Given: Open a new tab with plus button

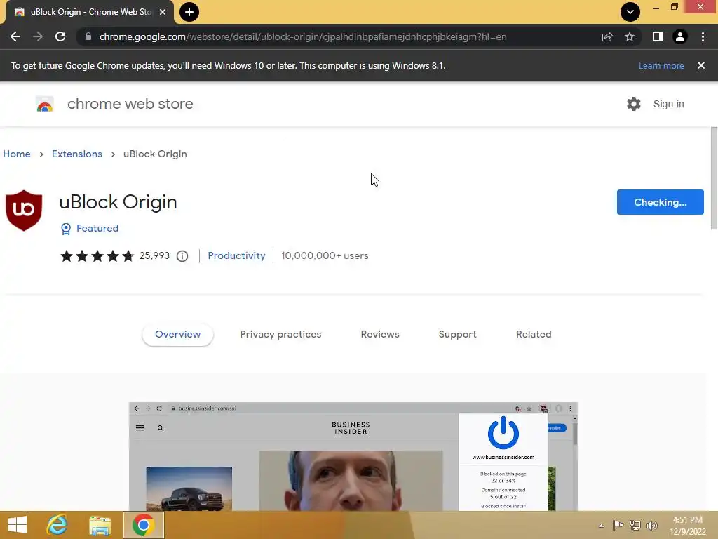Looking at the screenshot, I should tap(189, 12).
